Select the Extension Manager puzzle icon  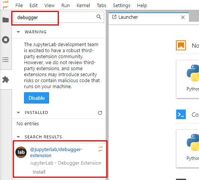pyautogui.click(x=6, y=79)
